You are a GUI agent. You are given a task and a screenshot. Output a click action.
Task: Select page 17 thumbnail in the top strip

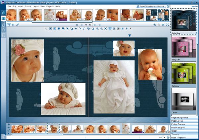[163, 15]
